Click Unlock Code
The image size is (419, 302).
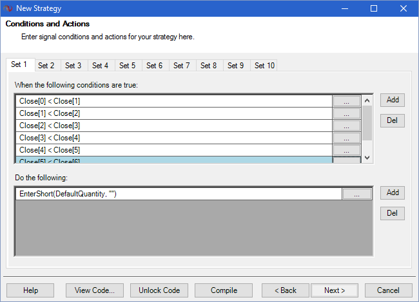pos(159,290)
